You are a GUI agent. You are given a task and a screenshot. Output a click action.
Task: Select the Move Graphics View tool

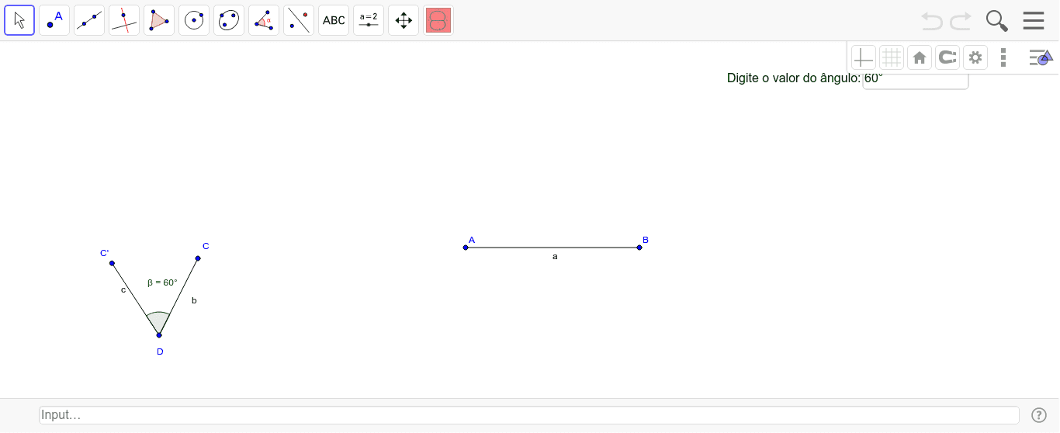coord(404,20)
